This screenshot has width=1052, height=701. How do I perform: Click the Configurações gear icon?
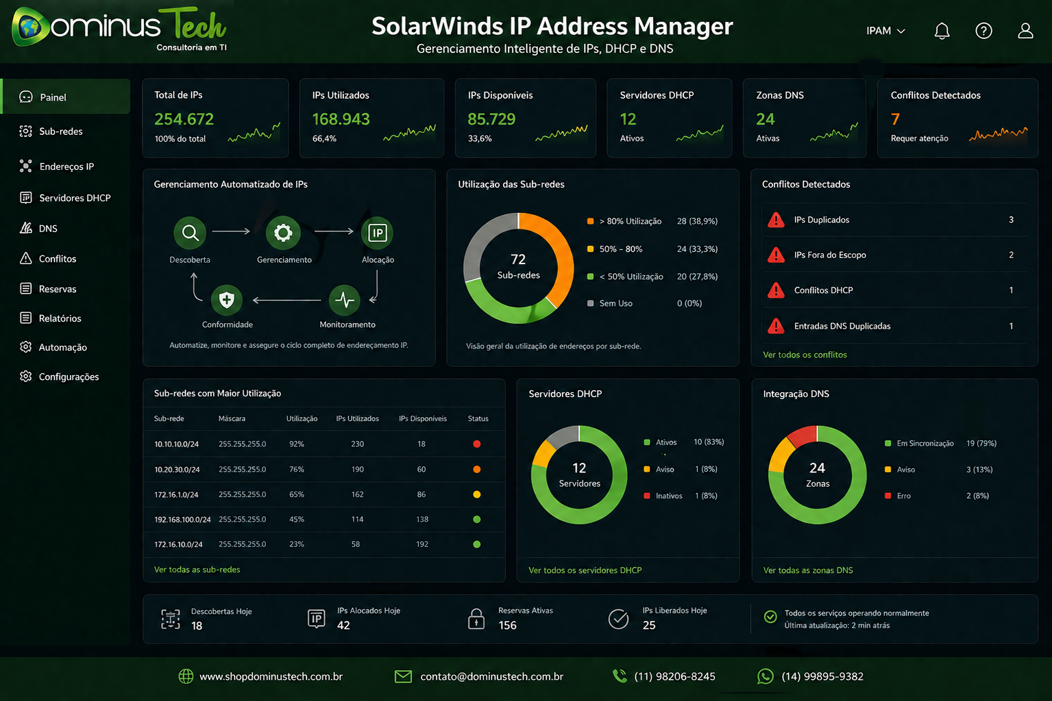pyautogui.click(x=26, y=377)
